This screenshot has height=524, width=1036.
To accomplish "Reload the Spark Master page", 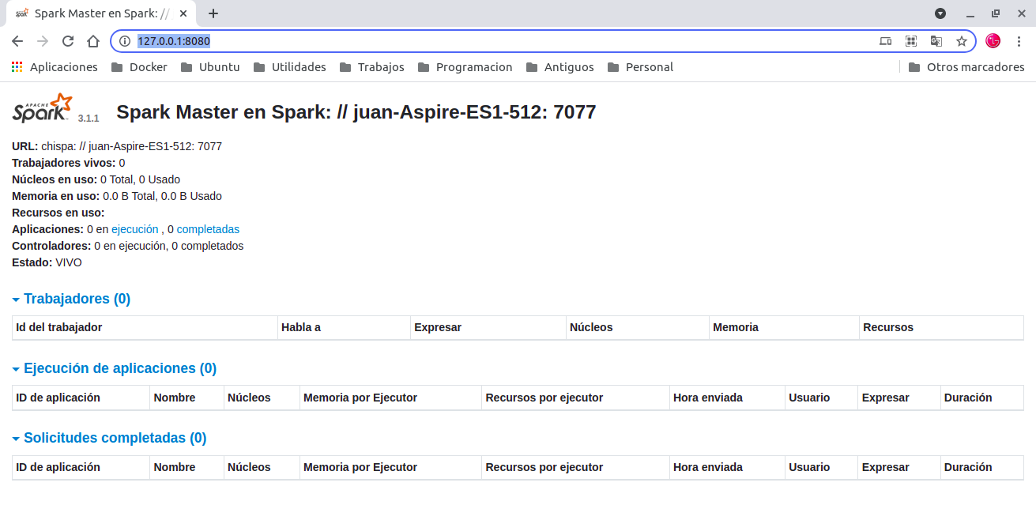I will click(68, 41).
